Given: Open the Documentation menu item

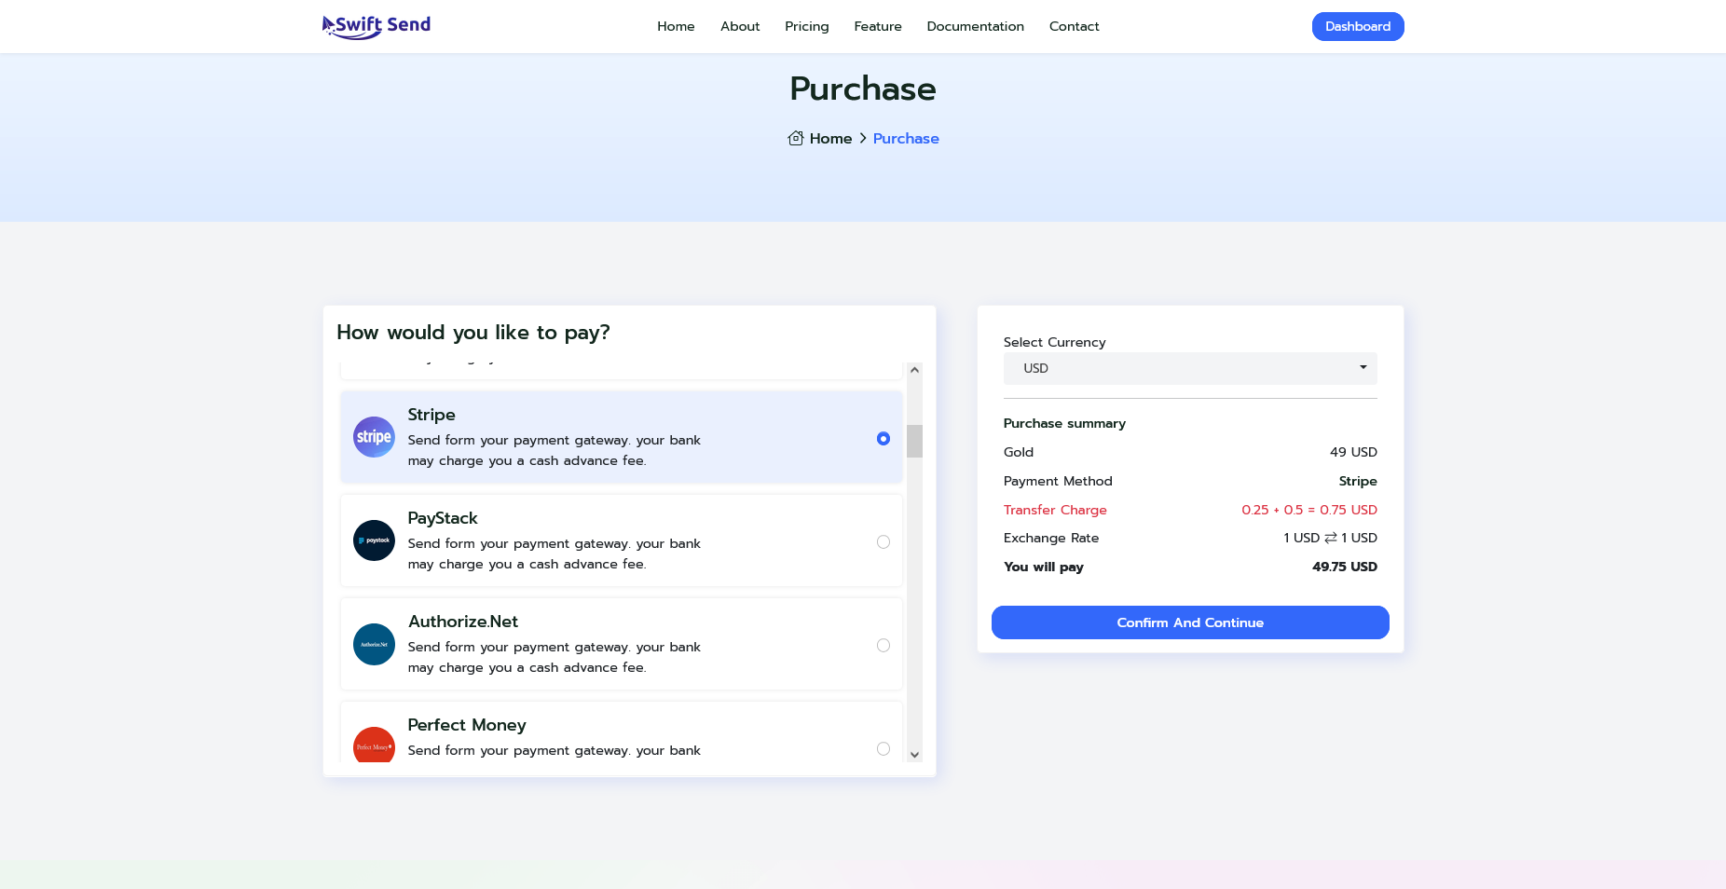Looking at the screenshot, I should [976, 26].
